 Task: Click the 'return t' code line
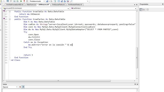[x=28, y=55]
